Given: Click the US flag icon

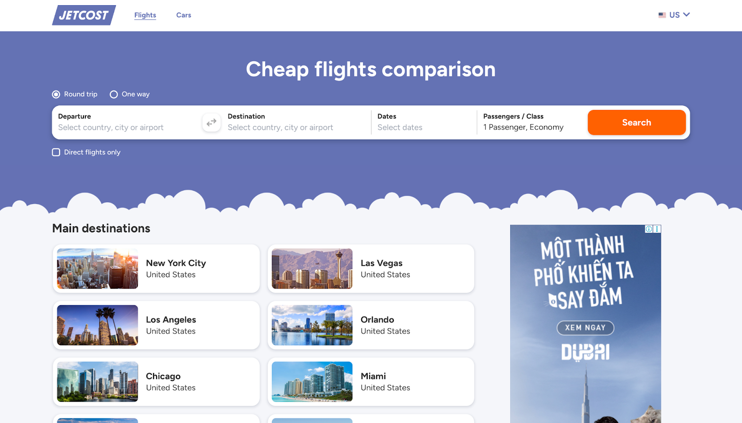Looking at the screenshot, I should (662, 15).
